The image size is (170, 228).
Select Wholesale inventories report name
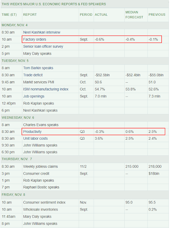(41, 209)
